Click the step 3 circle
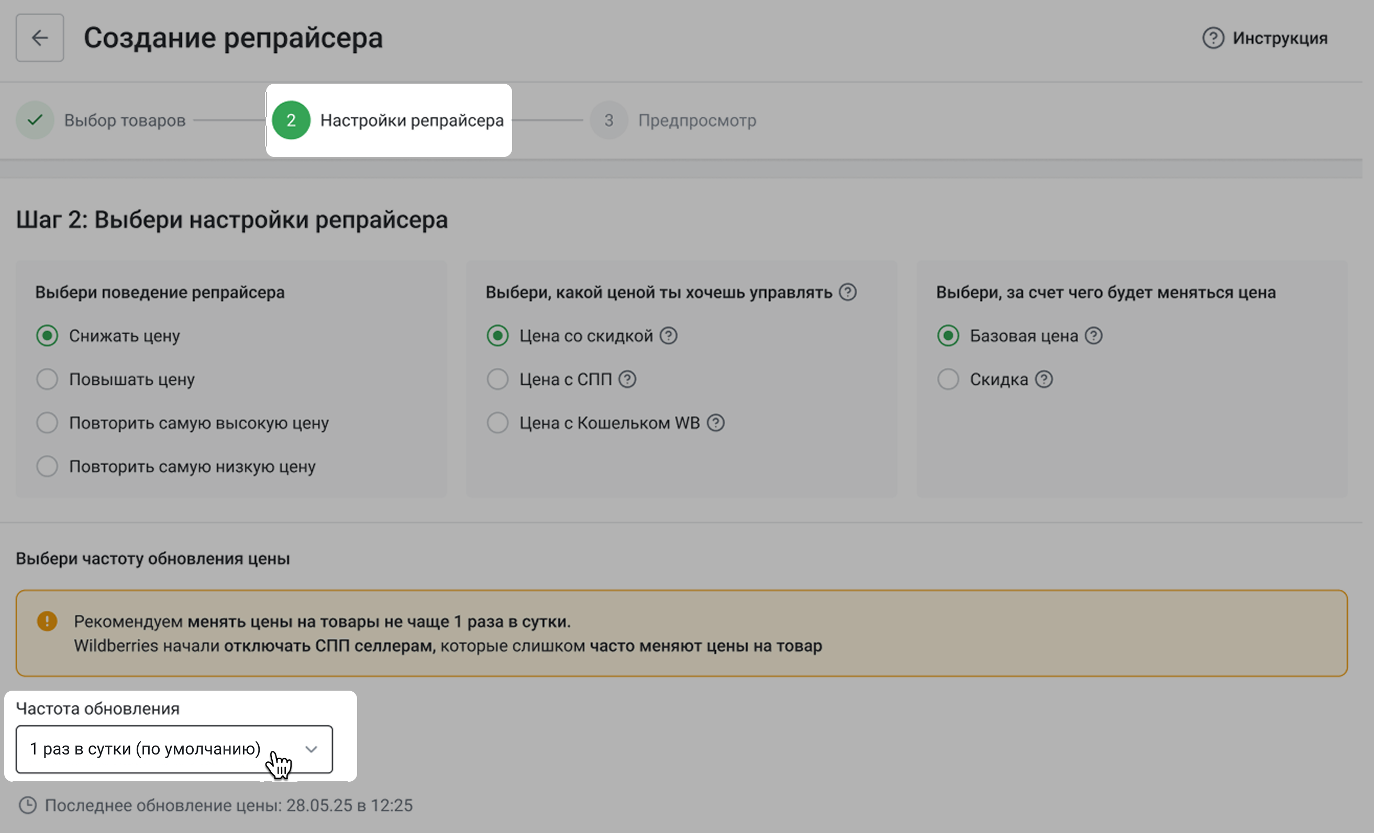1374x833 pixels. click(x=609, y=120)
